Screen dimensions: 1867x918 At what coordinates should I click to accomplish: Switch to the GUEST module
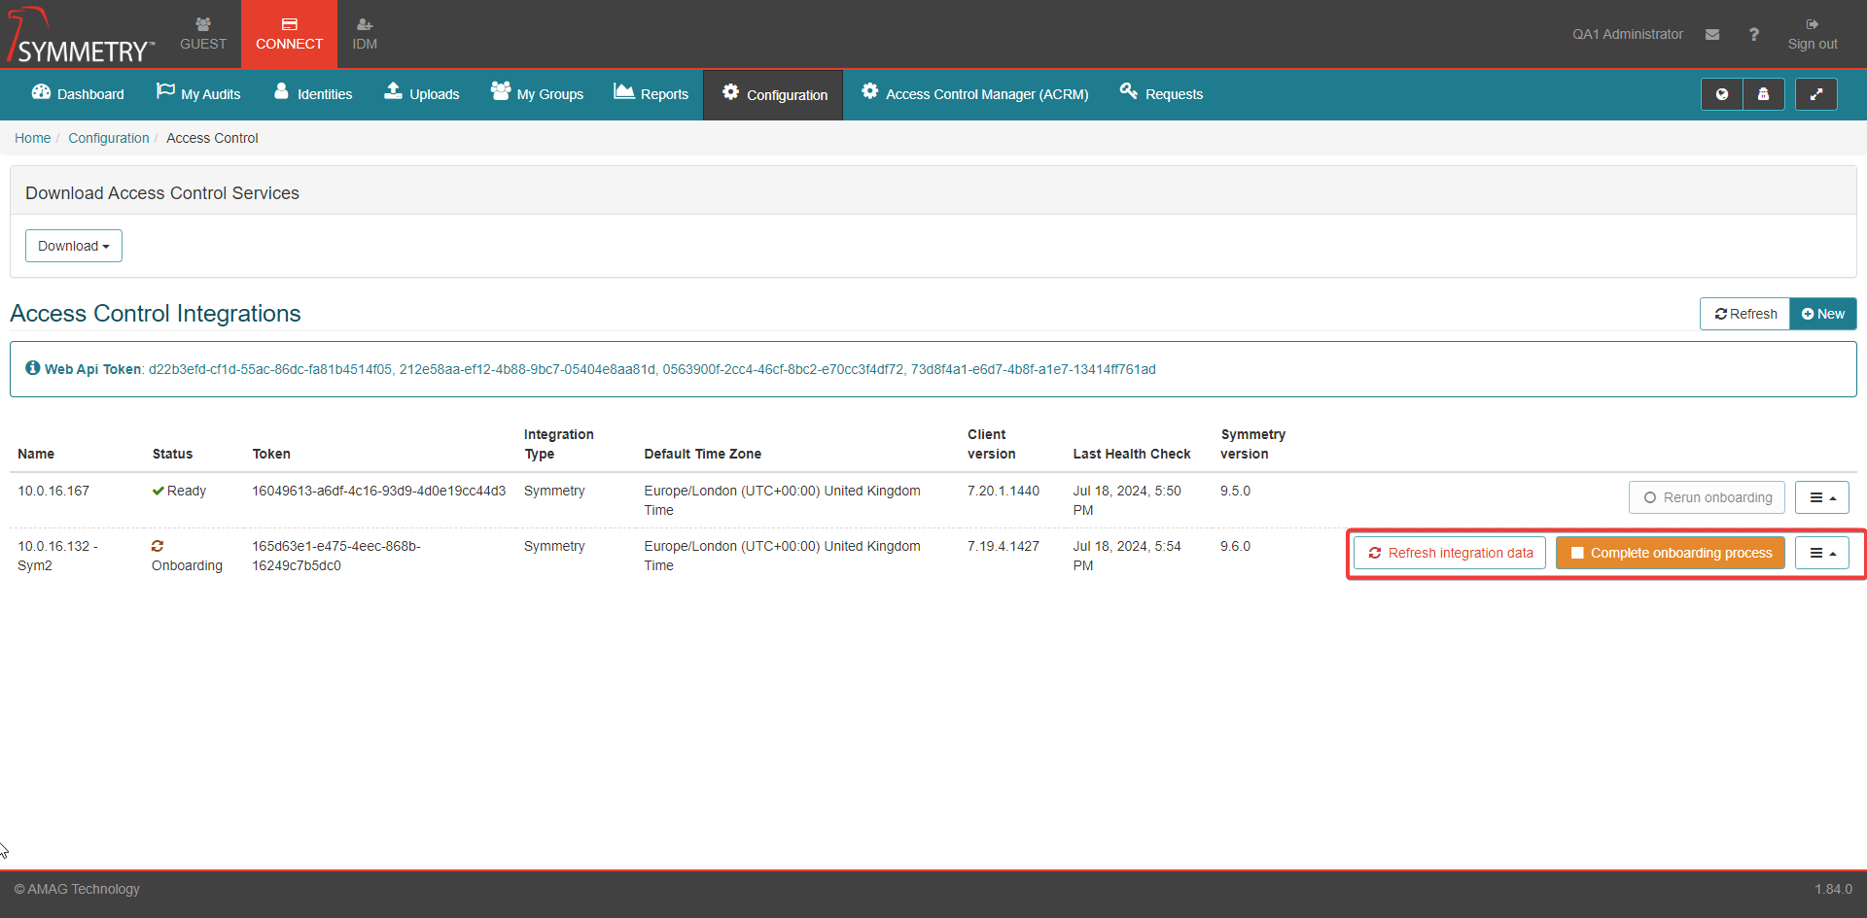[x=202, y=34]
